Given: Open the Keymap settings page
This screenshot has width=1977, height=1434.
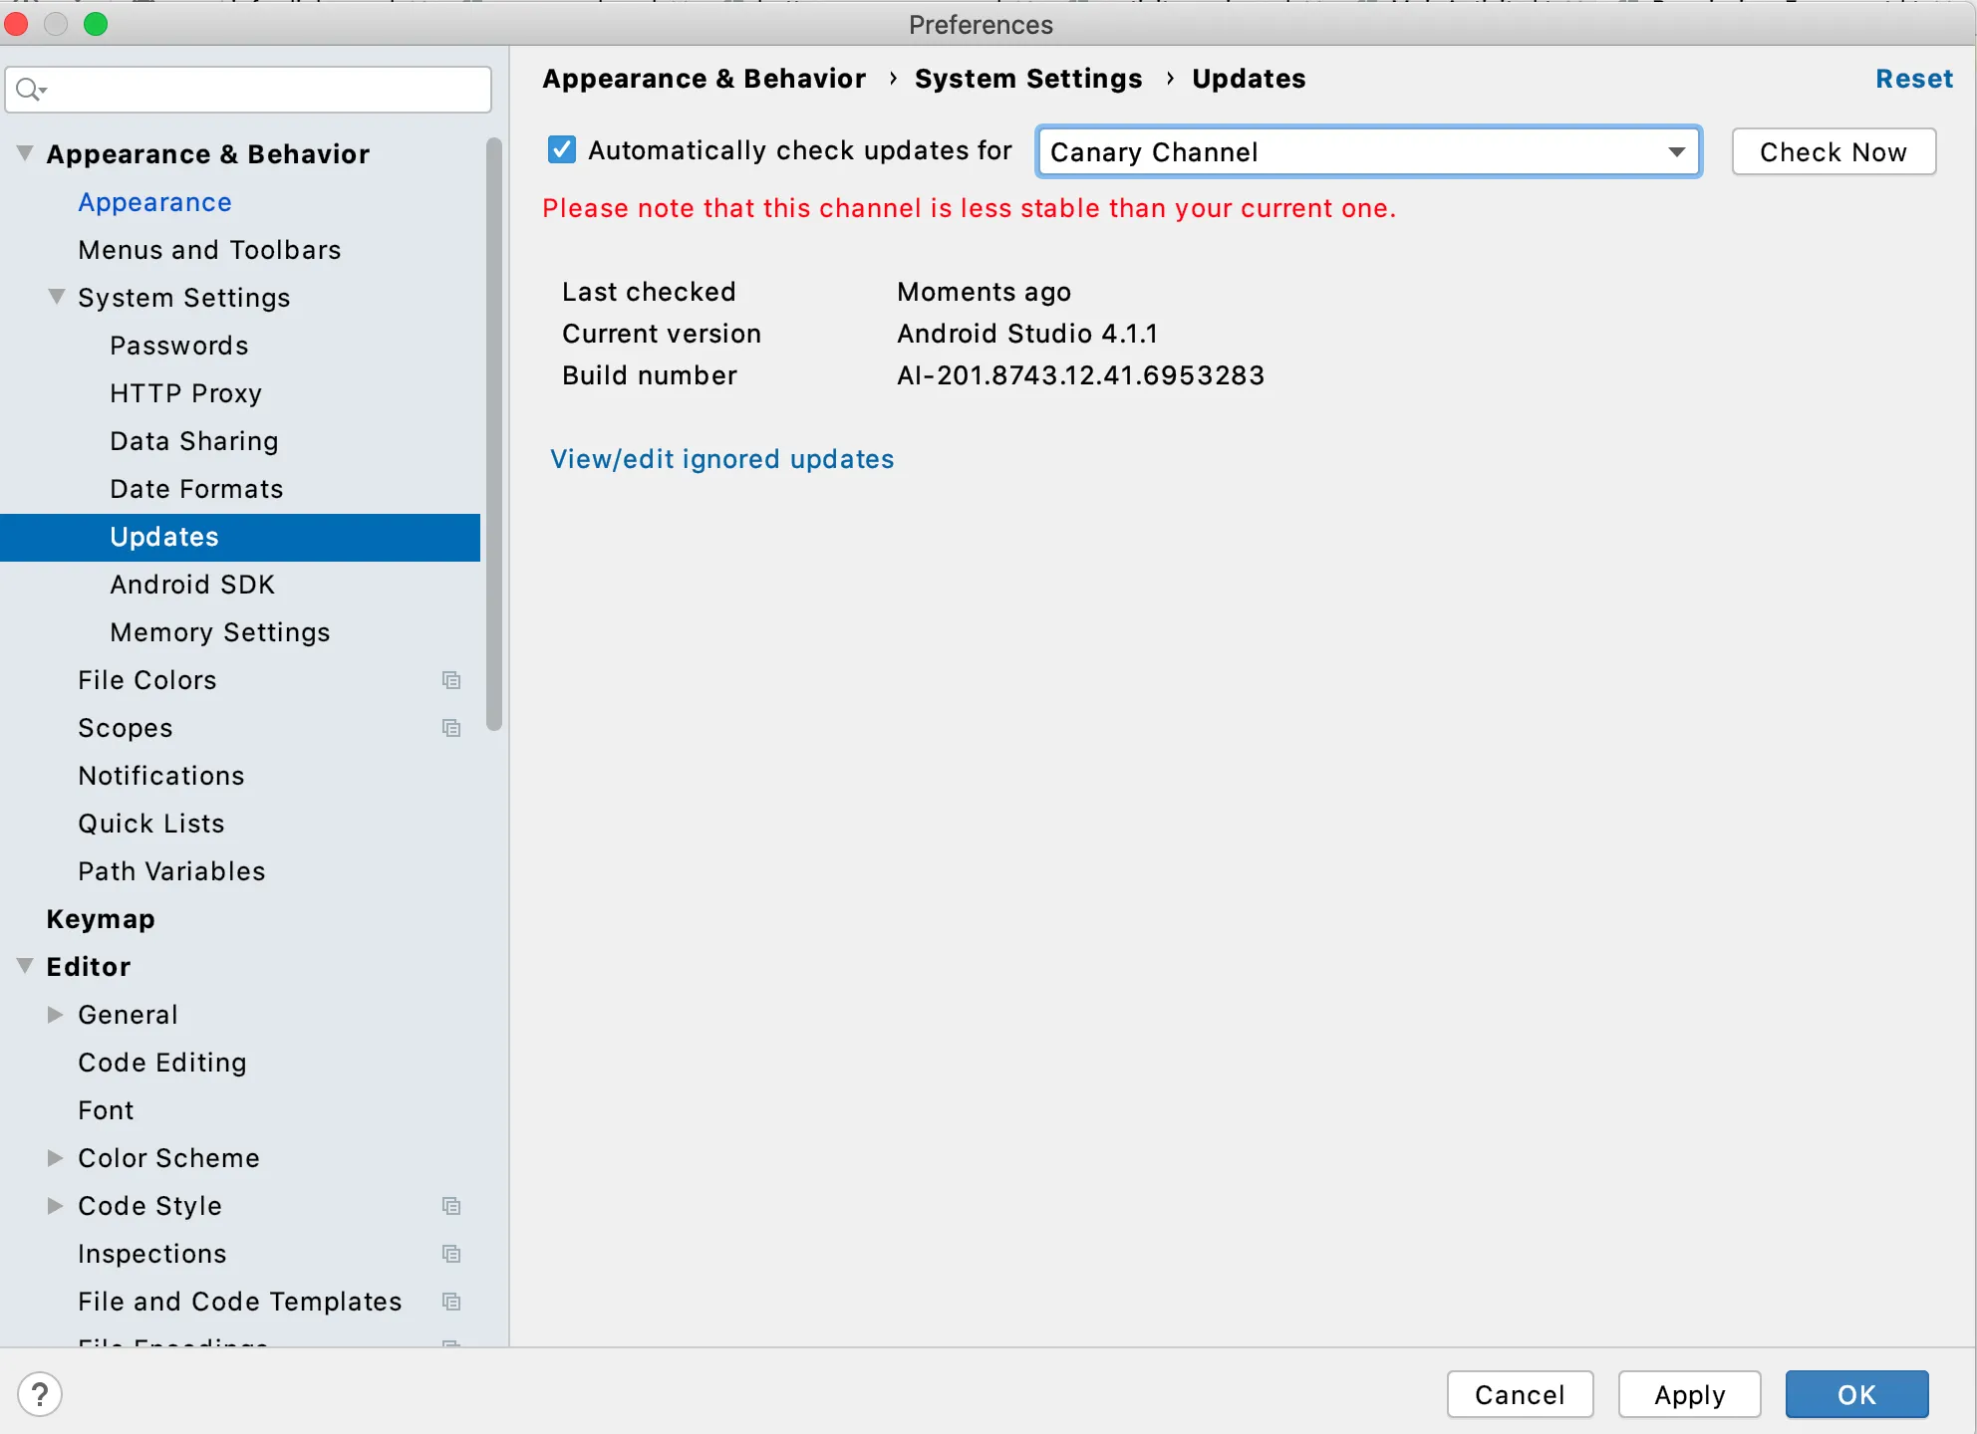Looking at the screenshot, I should 101,919.
